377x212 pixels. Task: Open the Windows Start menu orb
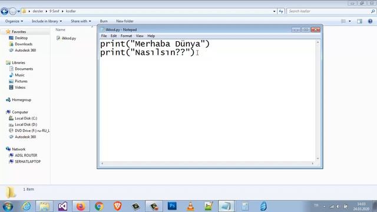tap(8, 206)
